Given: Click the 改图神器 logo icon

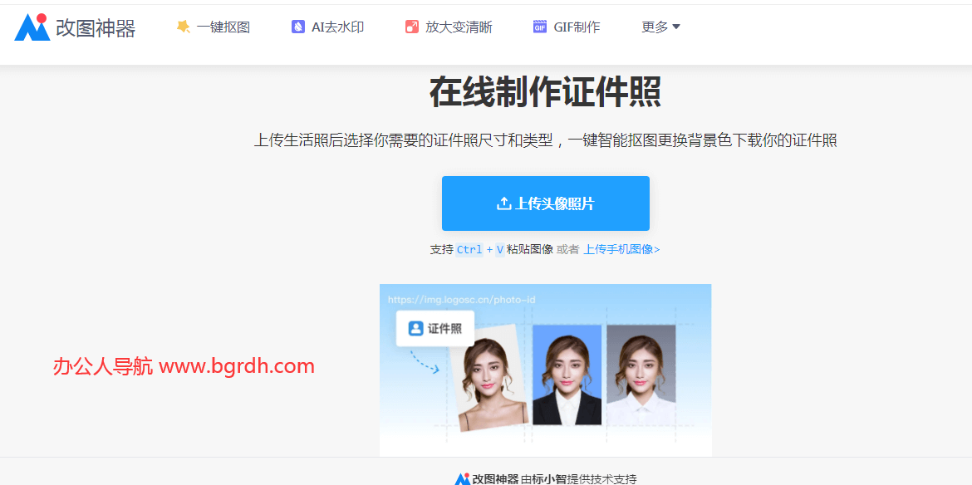Looking at the screenshot, I should (32, 26).
